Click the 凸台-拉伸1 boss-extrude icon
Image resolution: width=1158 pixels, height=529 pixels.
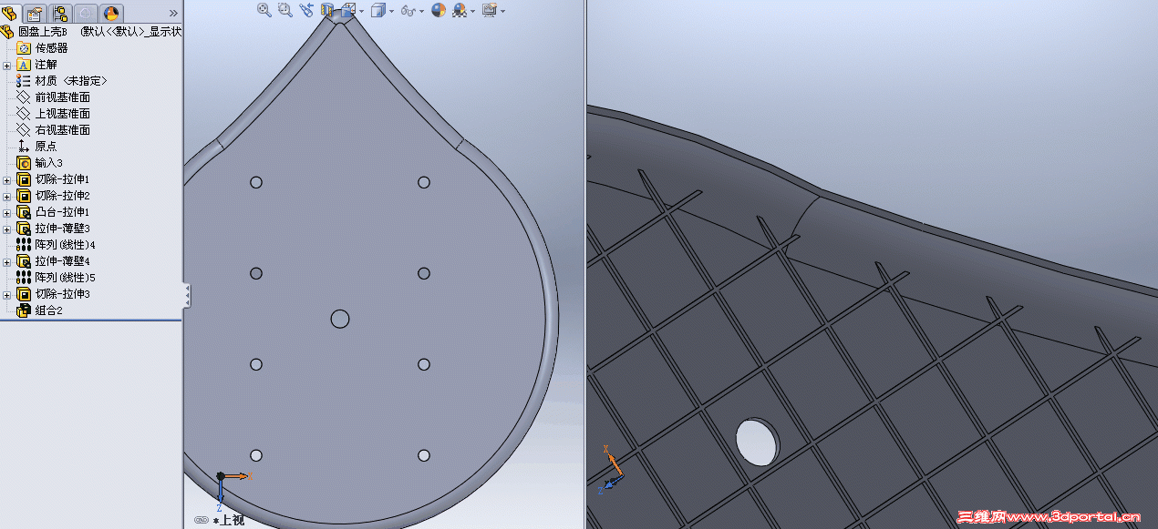(x=24, y=212)
